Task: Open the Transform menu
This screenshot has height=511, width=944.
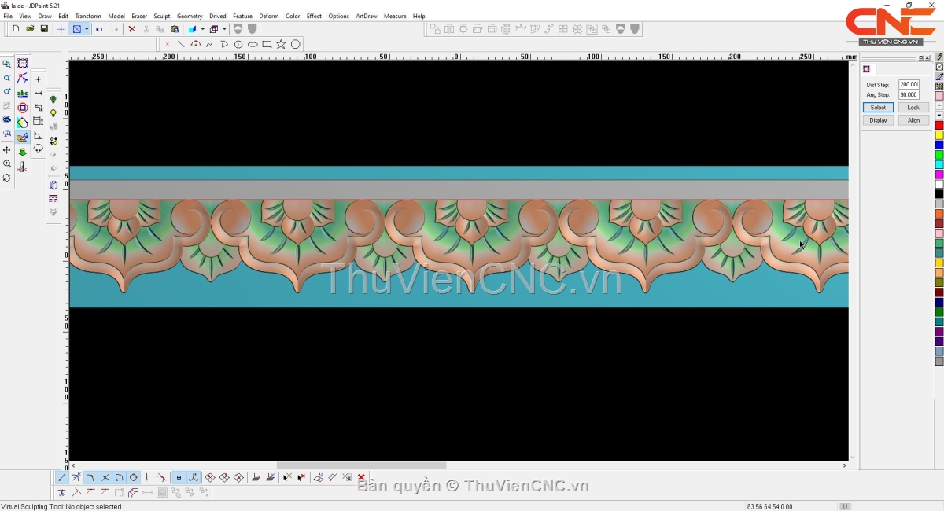Action: (88, 16)
